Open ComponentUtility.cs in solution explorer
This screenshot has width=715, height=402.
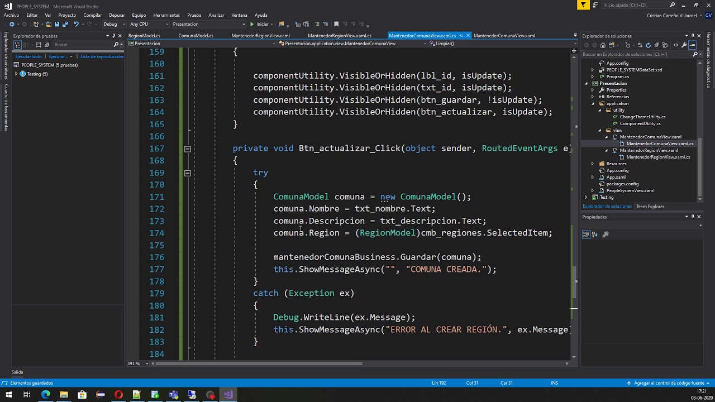coord(640,123)
